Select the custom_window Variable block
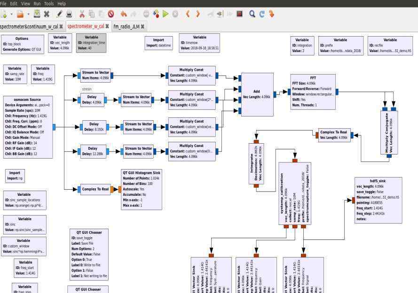 (x=24, y=246)
